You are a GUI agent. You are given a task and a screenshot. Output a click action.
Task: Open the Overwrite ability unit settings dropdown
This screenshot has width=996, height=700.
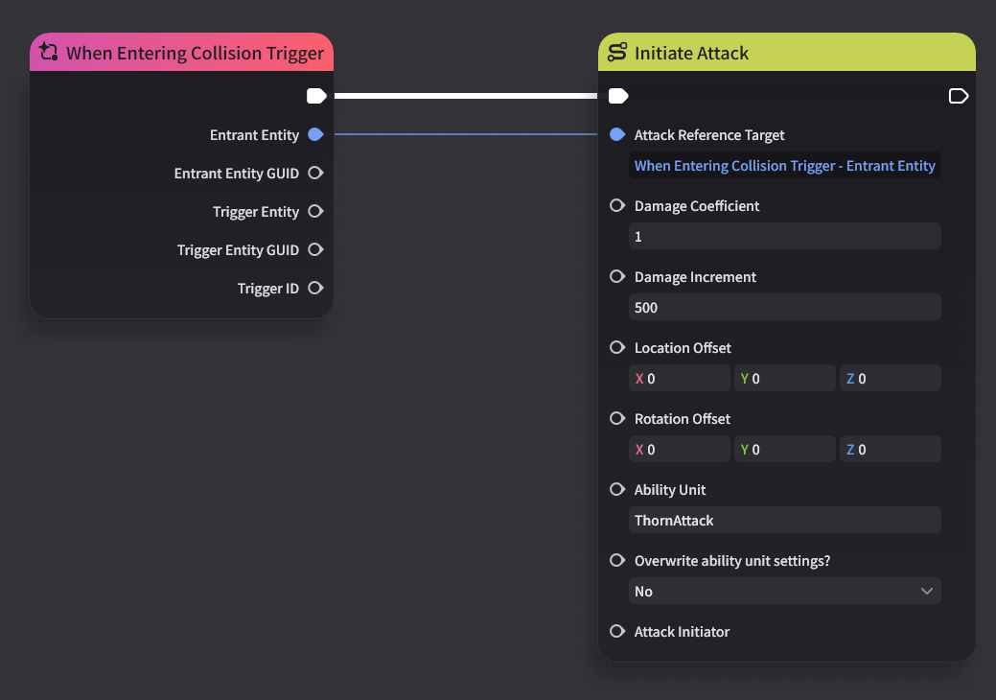point(784,591)
